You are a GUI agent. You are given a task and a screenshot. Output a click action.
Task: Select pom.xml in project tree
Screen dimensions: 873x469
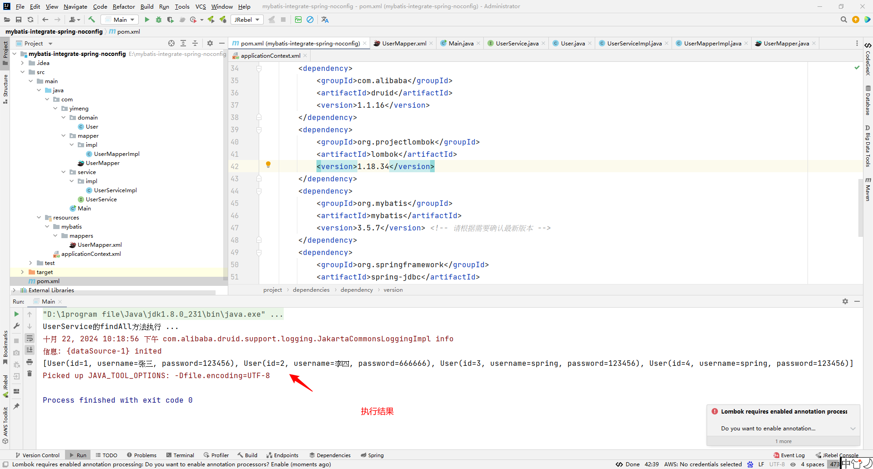click(x=48, y=281)
